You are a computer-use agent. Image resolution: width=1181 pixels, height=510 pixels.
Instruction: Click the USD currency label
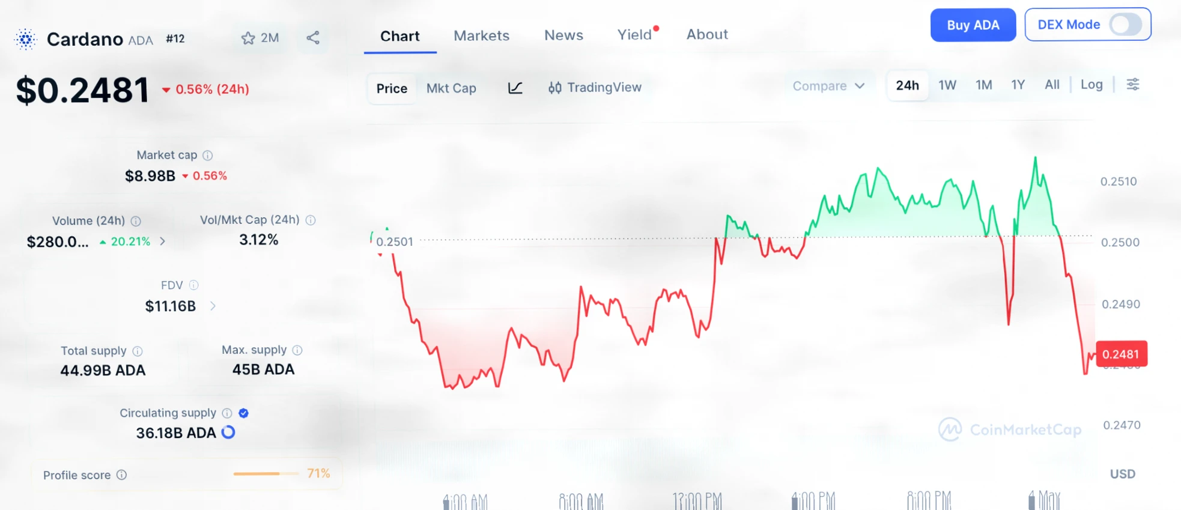(x=1122, y=474)
